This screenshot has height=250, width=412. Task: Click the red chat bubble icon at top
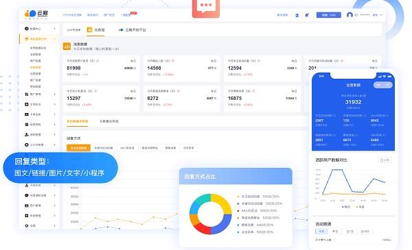pyautogui.click(x=206, y=8)
